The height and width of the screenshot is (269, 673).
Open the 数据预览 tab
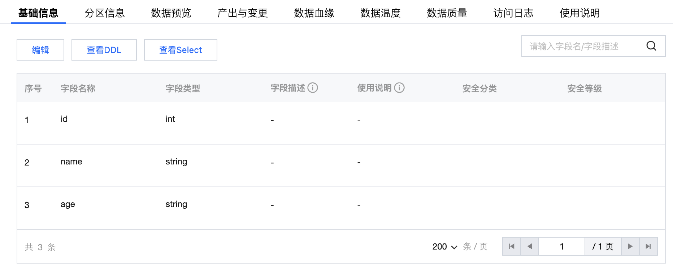coord(171,13)
